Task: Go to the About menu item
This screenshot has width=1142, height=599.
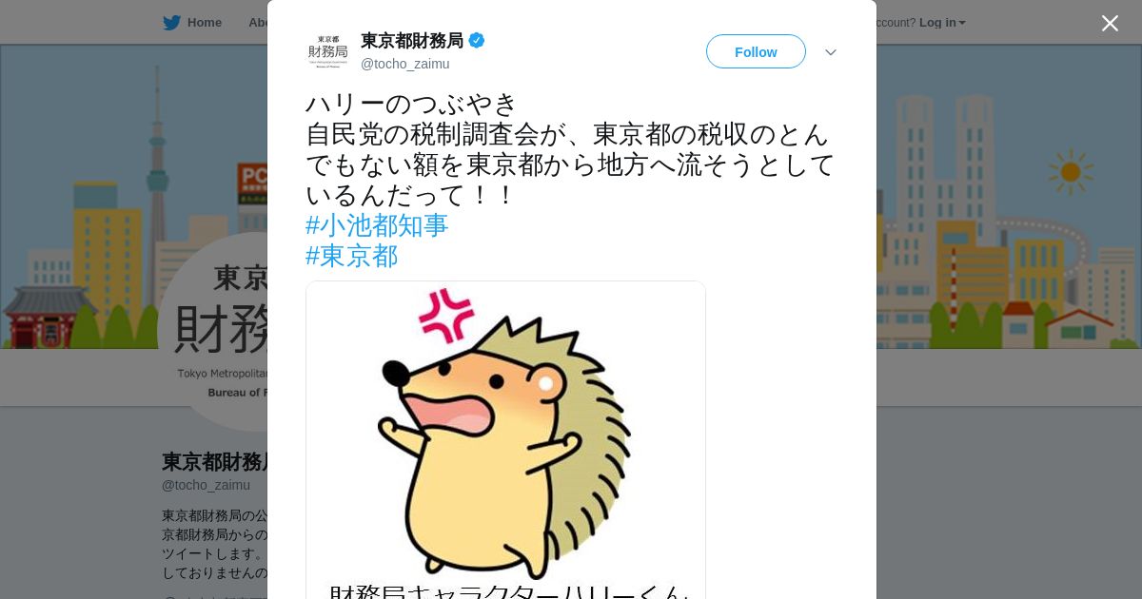Action: pyautogui.click(x=258, y=23)
